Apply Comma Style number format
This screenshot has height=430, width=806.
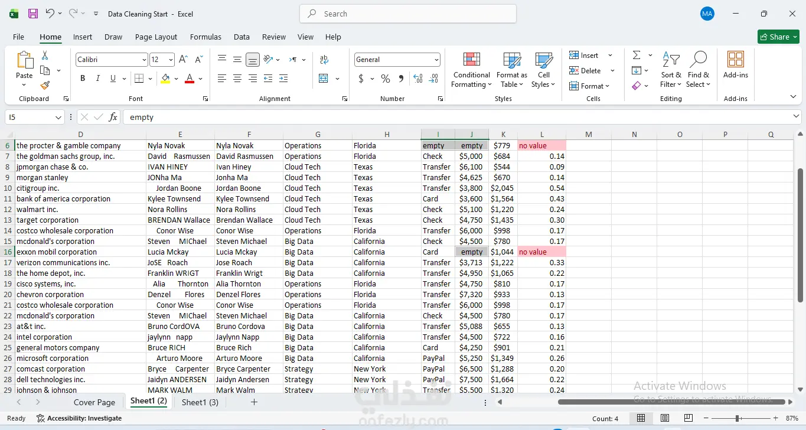pos(402,79)
